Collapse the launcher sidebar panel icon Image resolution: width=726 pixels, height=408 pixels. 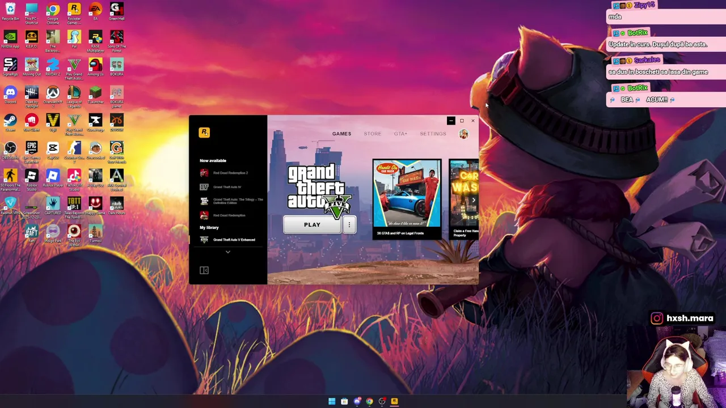[x=204, y=270]
